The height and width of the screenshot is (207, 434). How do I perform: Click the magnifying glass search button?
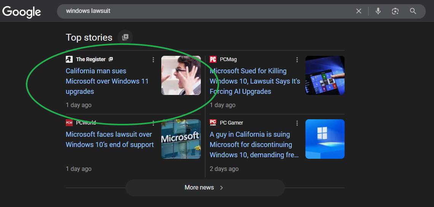pyautogui.click(x=413, y=11)
